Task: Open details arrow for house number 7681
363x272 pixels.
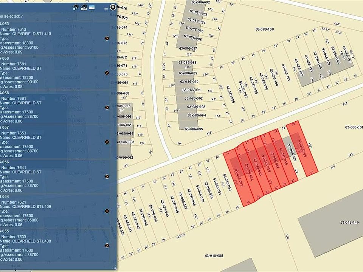Action: click(x=107, y=73)
